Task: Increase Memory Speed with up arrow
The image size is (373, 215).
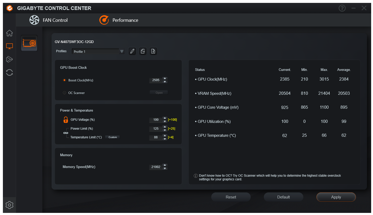Action: (x=165, y=165)
